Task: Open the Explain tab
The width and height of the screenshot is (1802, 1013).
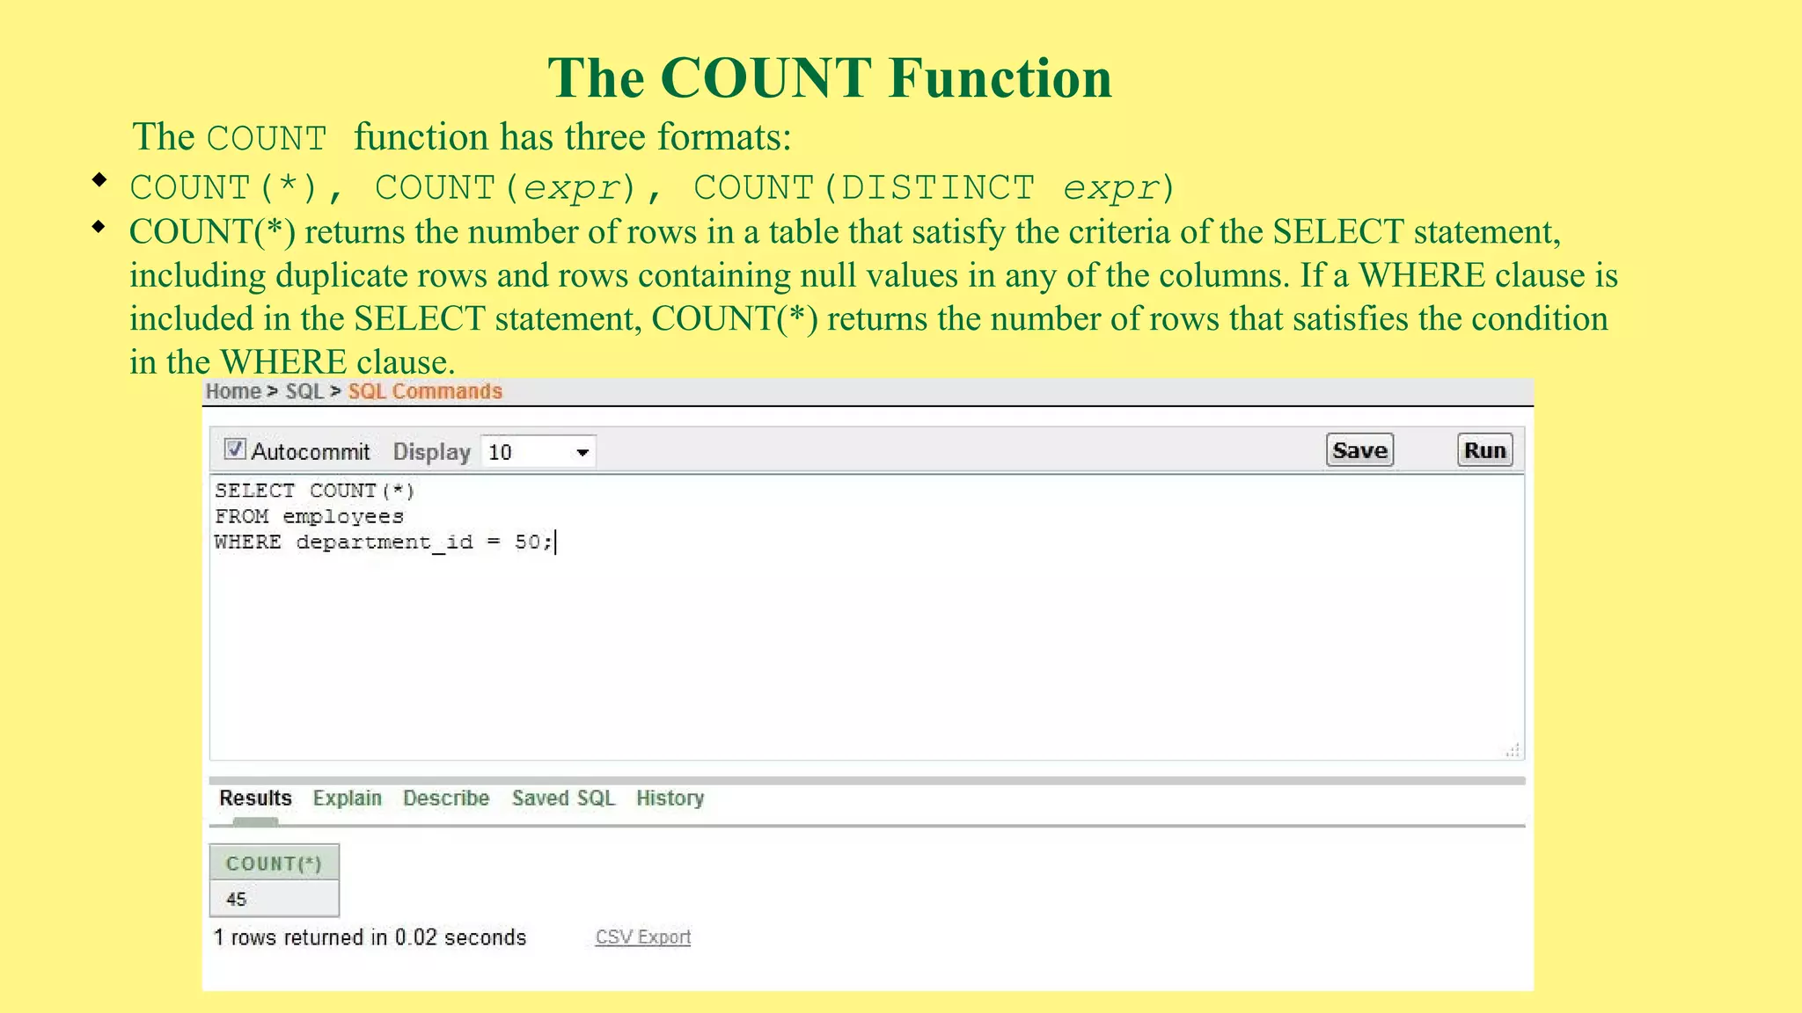Action: point(348,798)
